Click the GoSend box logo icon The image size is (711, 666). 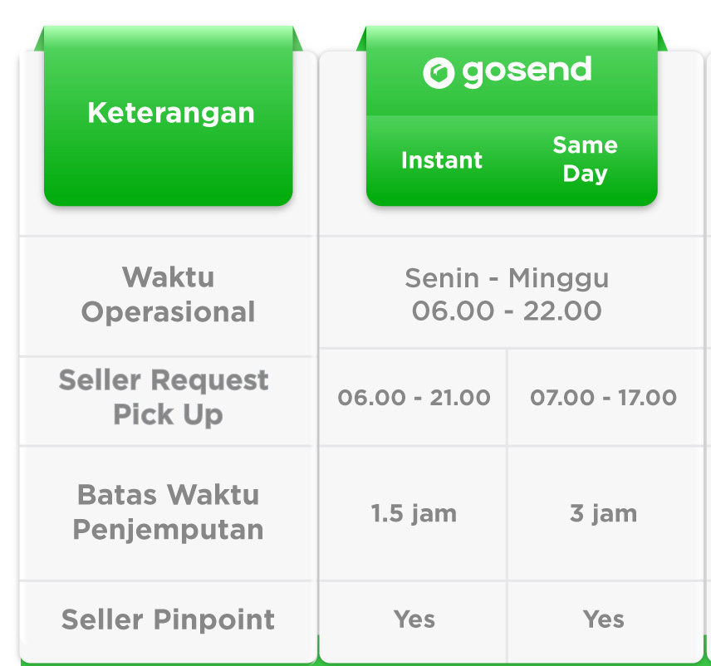coord(439,73)
